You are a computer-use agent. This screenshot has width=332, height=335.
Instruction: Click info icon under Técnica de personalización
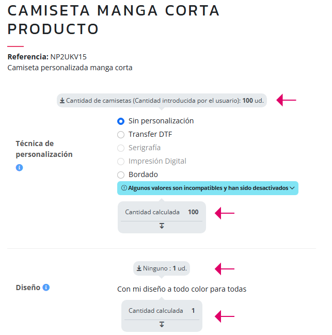pos(20,168)
